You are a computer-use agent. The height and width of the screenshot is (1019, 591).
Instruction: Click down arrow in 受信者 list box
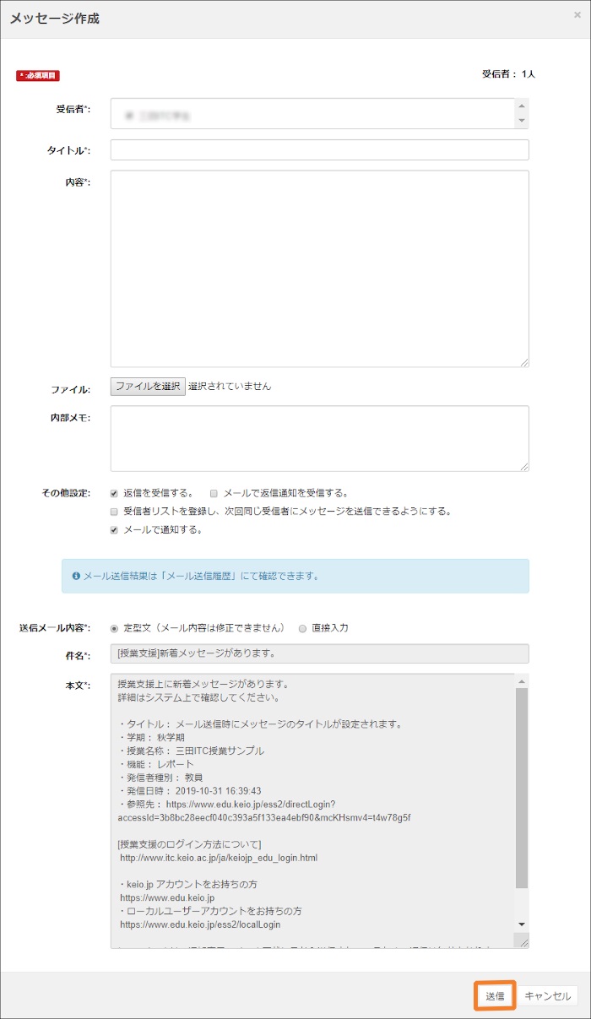522,122
